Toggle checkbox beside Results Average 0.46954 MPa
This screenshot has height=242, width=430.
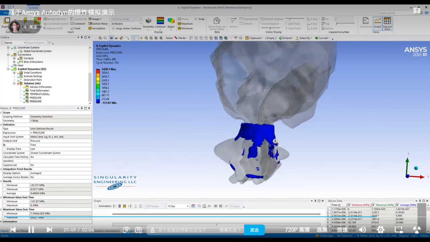(x=4, y=193)
